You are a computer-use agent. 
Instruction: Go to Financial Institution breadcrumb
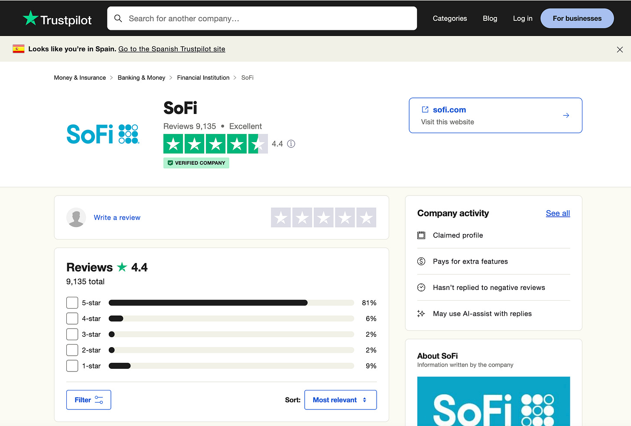pyautogui.click(x=203, y=78)
